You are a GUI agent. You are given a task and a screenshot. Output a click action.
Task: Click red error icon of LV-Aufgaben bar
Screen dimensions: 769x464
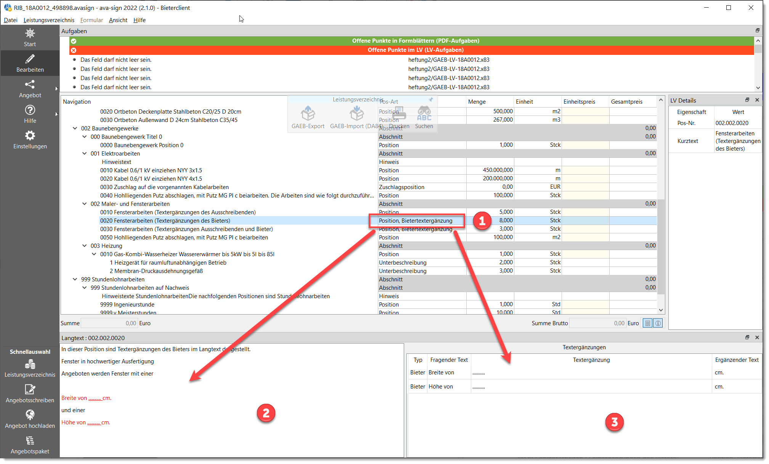(74, 50)
